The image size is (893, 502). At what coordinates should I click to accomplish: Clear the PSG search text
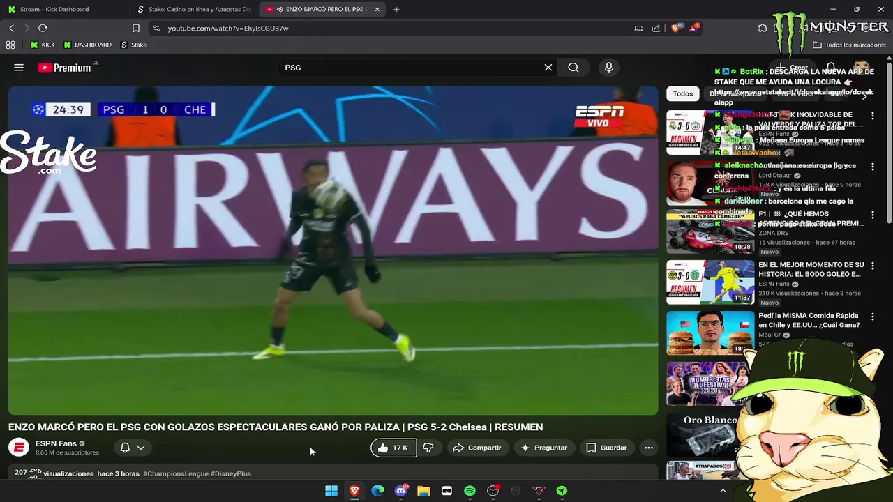click(548, 68)
